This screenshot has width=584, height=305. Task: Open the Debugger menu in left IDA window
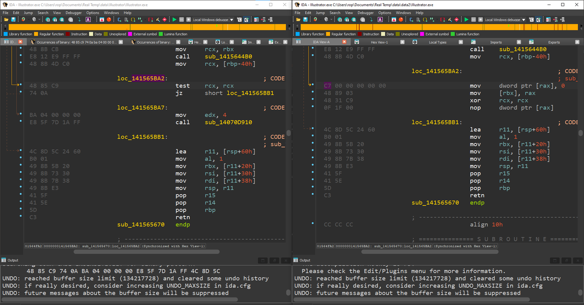[73, 13]
